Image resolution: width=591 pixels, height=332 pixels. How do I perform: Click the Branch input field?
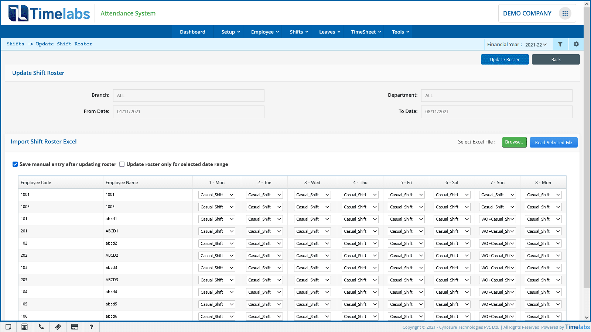click(x=189, y=96)
